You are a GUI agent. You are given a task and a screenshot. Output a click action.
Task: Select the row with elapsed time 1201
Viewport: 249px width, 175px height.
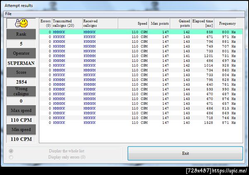pos(141,56)
